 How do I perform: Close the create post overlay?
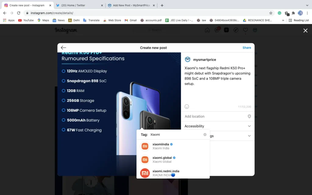pyautogui.click(x=305, y=30)
